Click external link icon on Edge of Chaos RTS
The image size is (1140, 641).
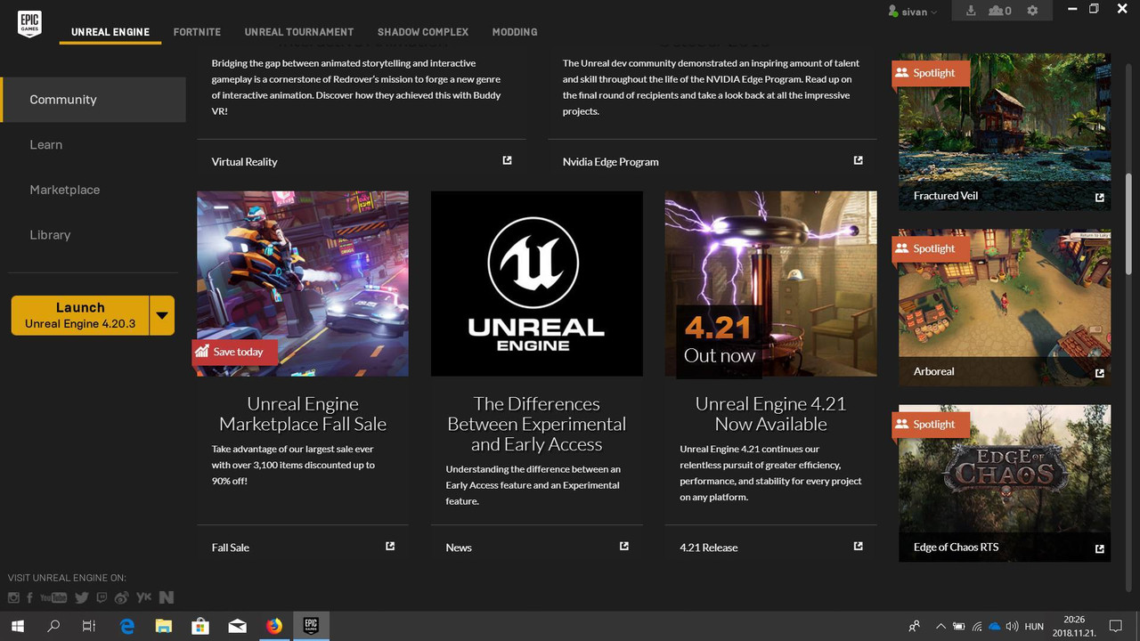coord(1099,548)
